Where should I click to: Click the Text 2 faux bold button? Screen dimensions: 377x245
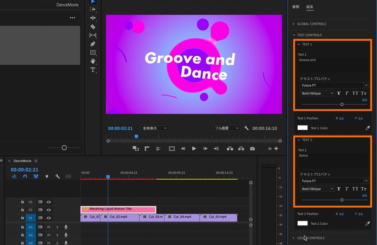click(x=339, y=189)
